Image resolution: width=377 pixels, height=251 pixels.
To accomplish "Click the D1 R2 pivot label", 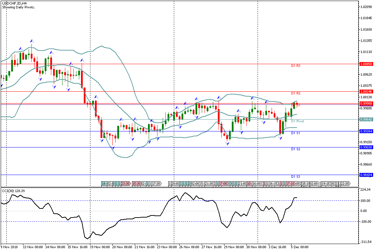I will (296, 93).
